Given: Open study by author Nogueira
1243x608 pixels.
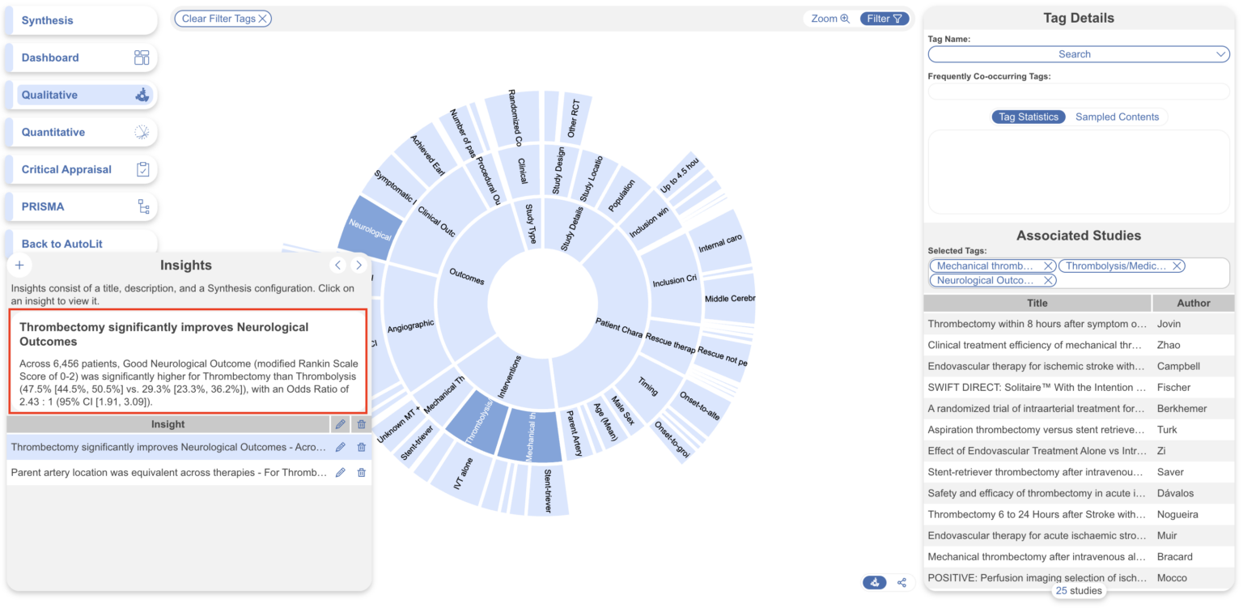Looking at the screenshot, I should click(x=1080, y=514).
